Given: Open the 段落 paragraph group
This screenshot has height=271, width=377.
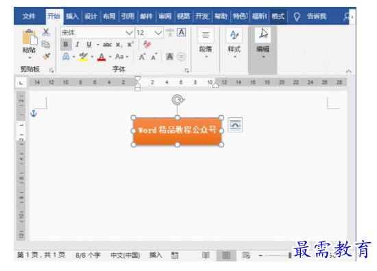Looking at the screenshot, I should pos(206,43).
